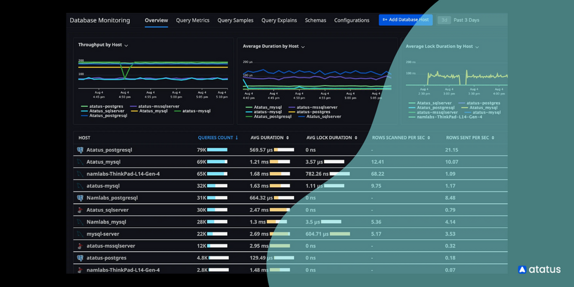Click PostgreSQL icon beside Atatus_postgresql host
This screenshot has height=287, width=574.
click(80, 150)
